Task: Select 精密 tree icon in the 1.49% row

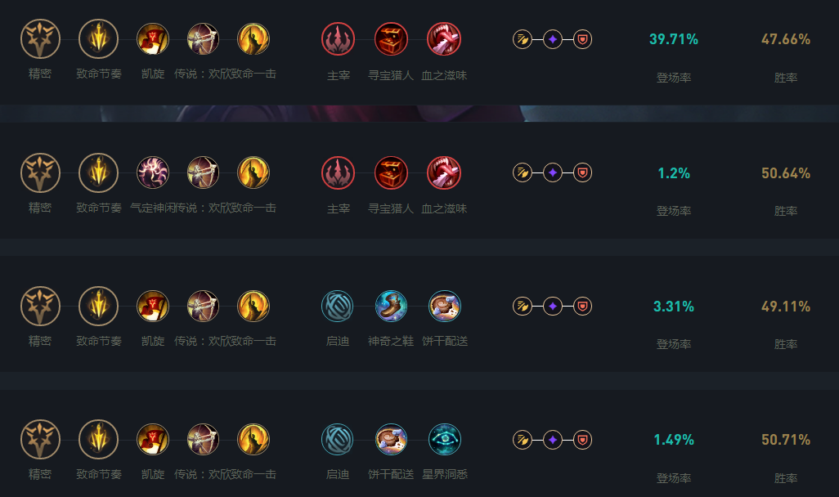Action: (40, 440)
